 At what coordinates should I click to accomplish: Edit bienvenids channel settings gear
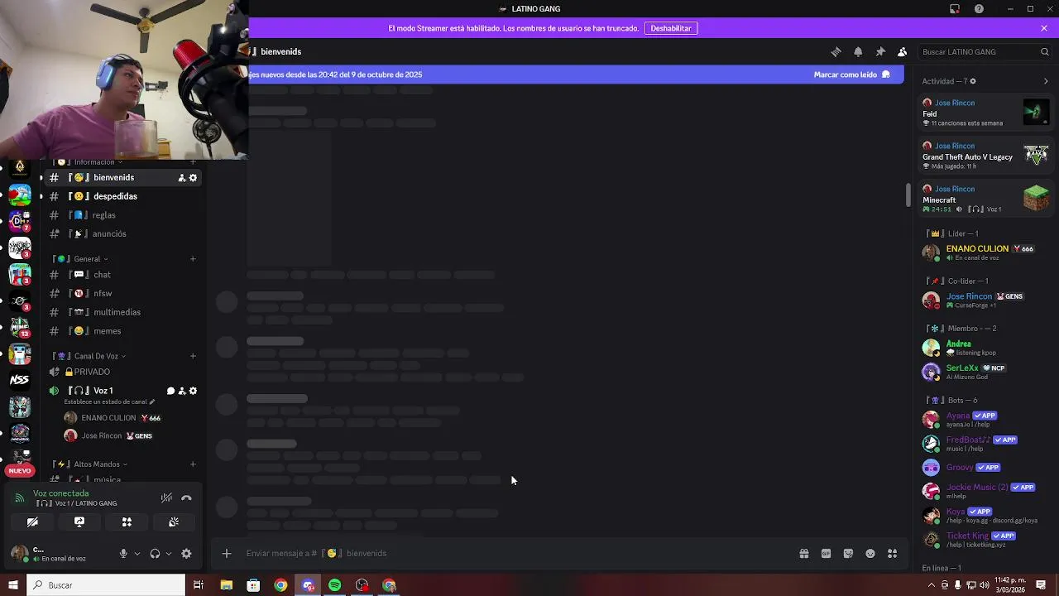pyautogui.click(x=194, y=178)
